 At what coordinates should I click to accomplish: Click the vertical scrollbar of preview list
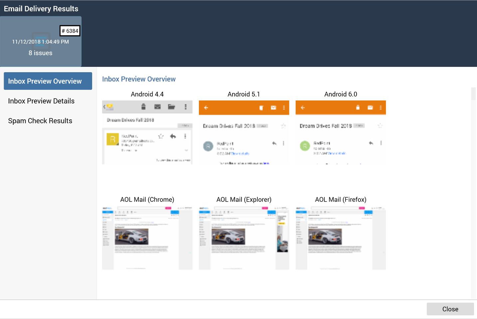(473, 193)
